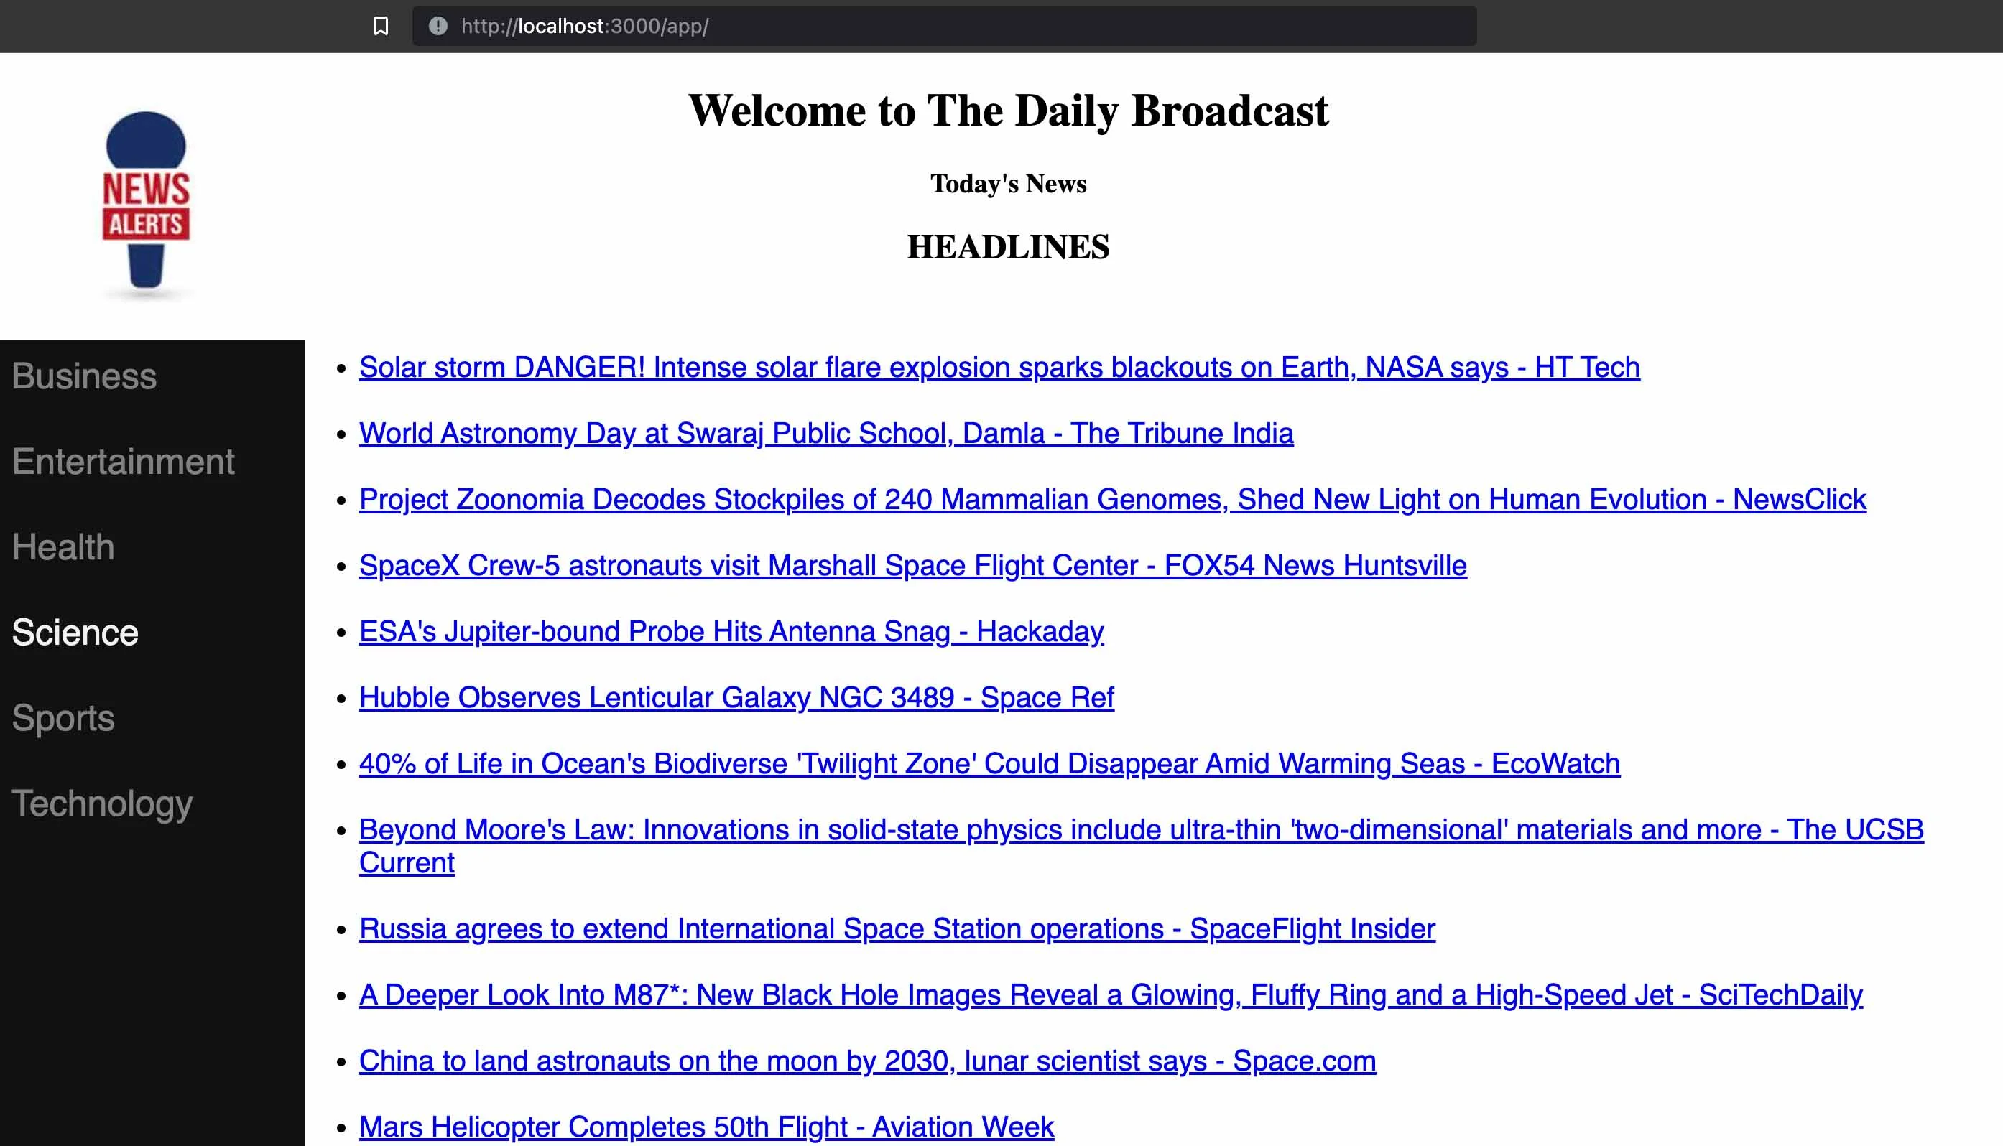This screenshot has width=2003, height=1146.
Task: Open the Business category
Action: (84, 376)
